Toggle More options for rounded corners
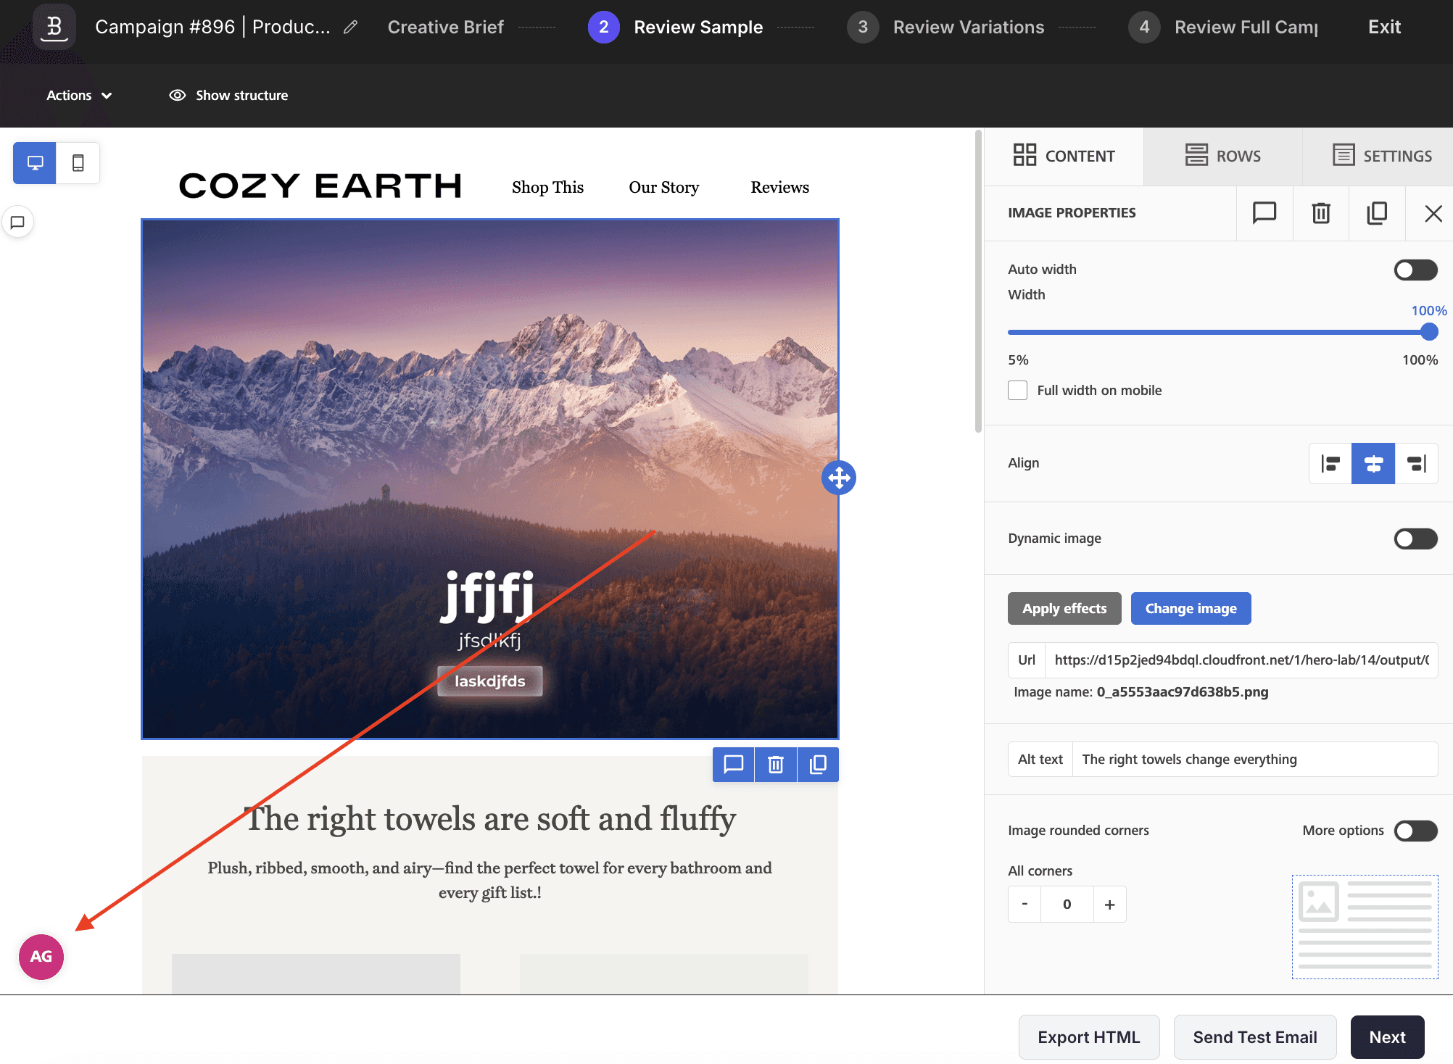 1415,831
